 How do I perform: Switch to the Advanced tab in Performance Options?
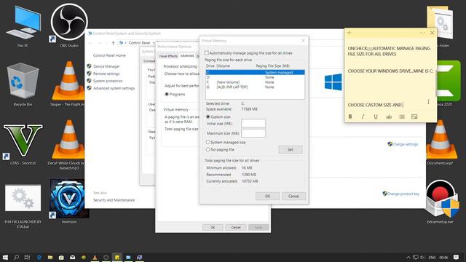(187, 55)
